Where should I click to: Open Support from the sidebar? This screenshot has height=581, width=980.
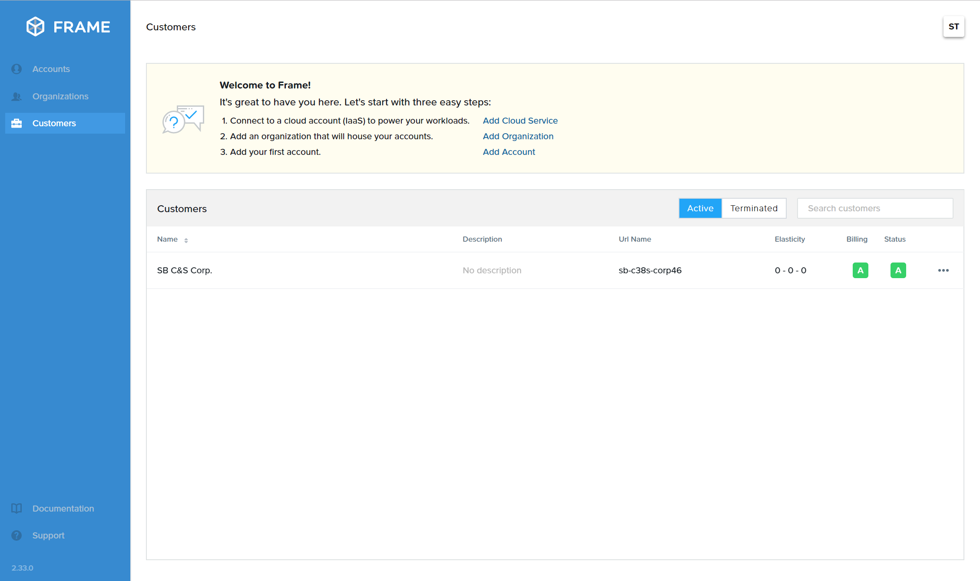(65, 535)
